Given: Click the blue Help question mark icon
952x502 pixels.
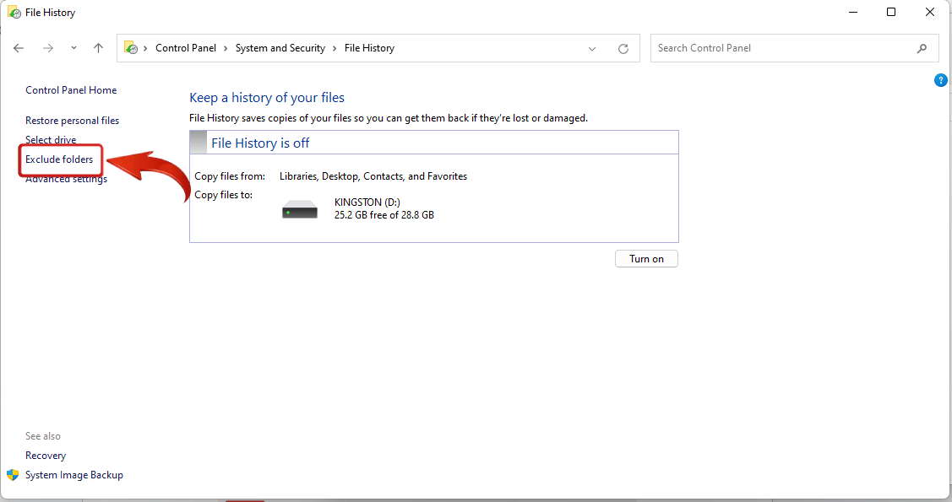Looking at the screenshot, I should click(x=941, y=79).
